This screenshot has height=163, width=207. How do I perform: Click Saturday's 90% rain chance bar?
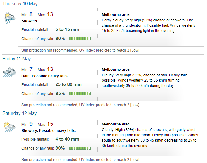[x=80, y=148]
